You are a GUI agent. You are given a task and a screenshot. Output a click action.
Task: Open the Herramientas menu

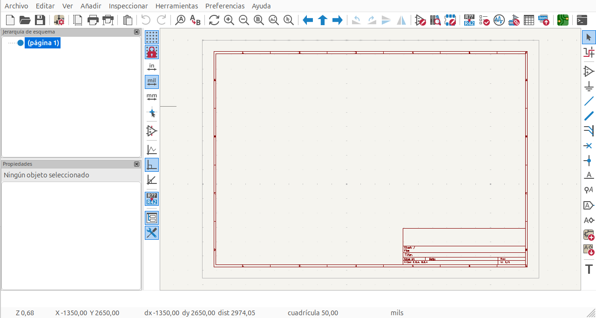tap(176, 6)
